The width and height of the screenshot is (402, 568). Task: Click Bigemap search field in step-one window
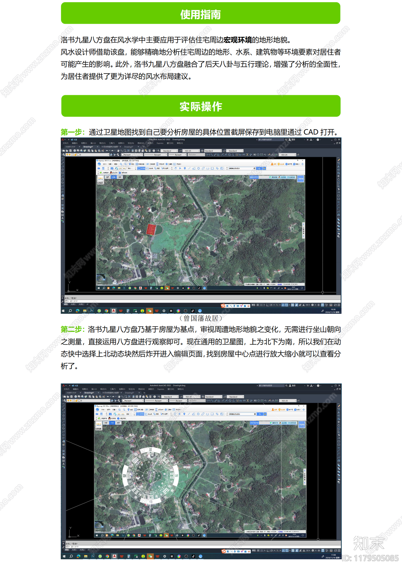[x=242, y=168]
